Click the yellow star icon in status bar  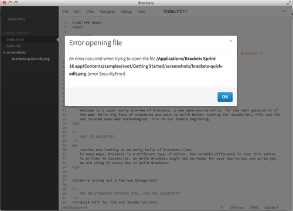(x=222, y=207)
